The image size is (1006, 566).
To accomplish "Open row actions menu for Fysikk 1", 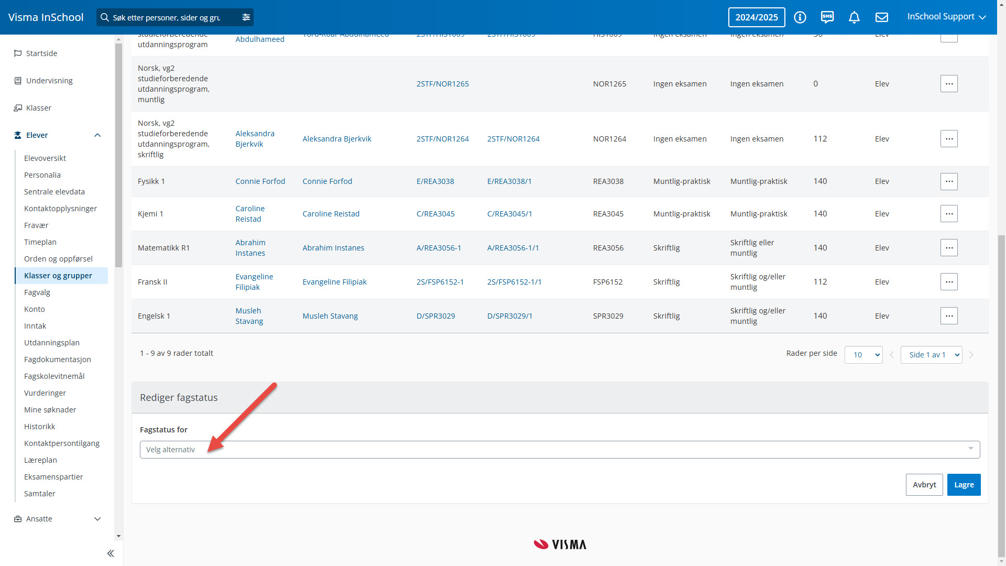I will click(949, 181).
